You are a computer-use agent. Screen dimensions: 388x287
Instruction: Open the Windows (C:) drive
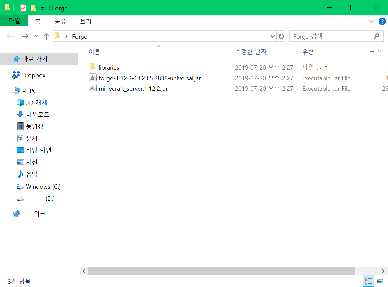[x=43, y=186]
